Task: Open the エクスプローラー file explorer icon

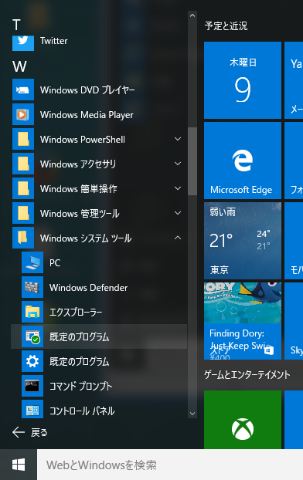Action: pyautogui.click(x=32, y=312)
